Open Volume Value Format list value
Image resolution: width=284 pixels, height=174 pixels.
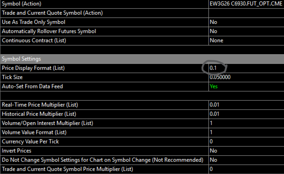[x=211, y=132]
